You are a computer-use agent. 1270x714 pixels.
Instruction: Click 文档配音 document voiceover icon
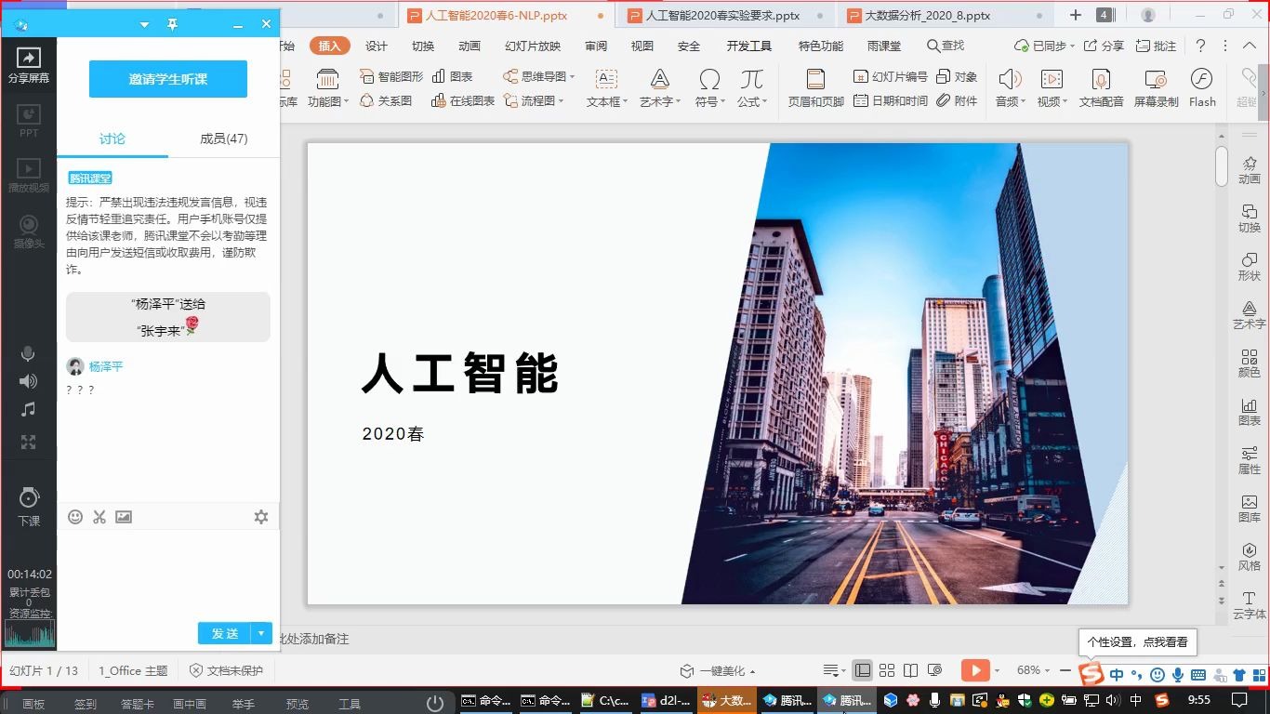coord(1102,88)
